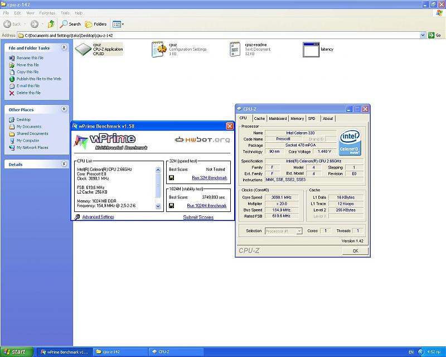
Task: Select the cpuz Configuration Settings file icon
Action: (159, 49)
